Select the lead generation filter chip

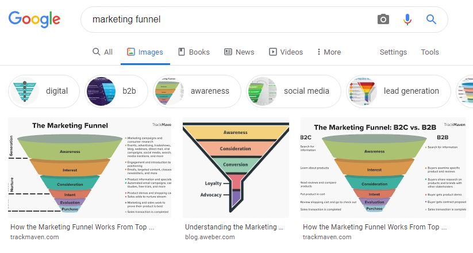(398, 91)
